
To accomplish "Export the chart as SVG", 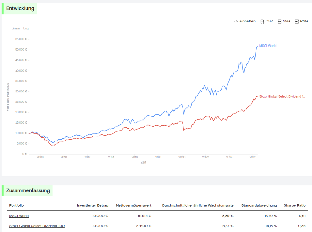I will pos(286,21).
